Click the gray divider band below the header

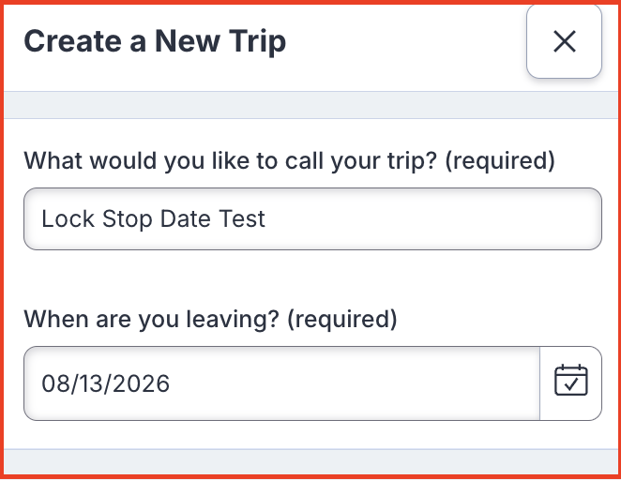(310, 105)
